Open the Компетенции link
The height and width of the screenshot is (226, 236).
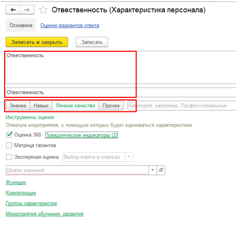point(21,193)
